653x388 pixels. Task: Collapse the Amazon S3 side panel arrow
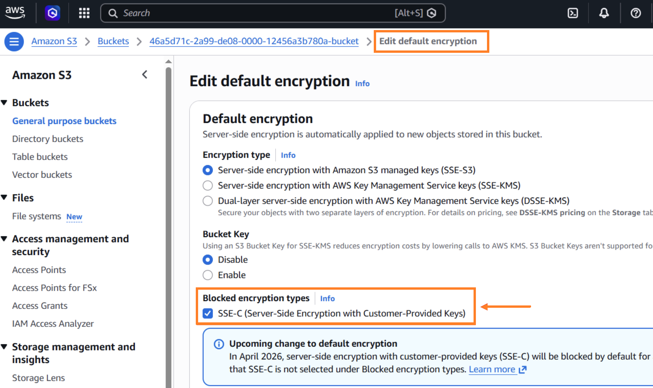pos(145,75)
